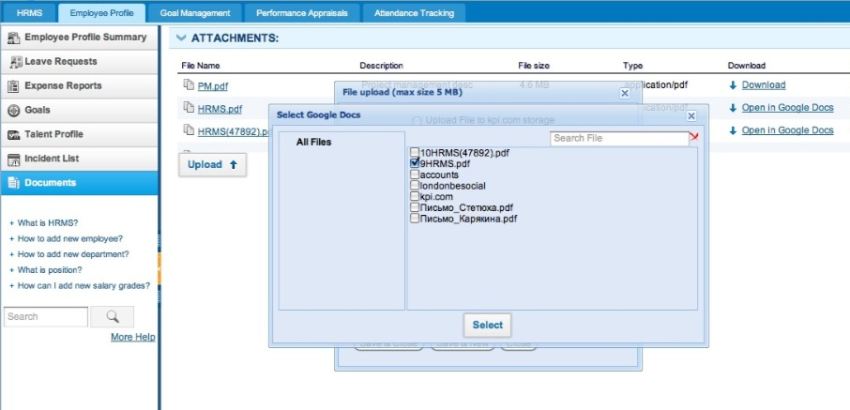Click the Search File input field

(x=619, y=138)
